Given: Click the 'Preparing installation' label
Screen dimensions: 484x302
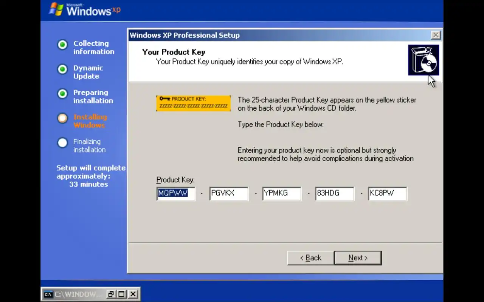Looking at the screenshot, I should coord(93,96).
